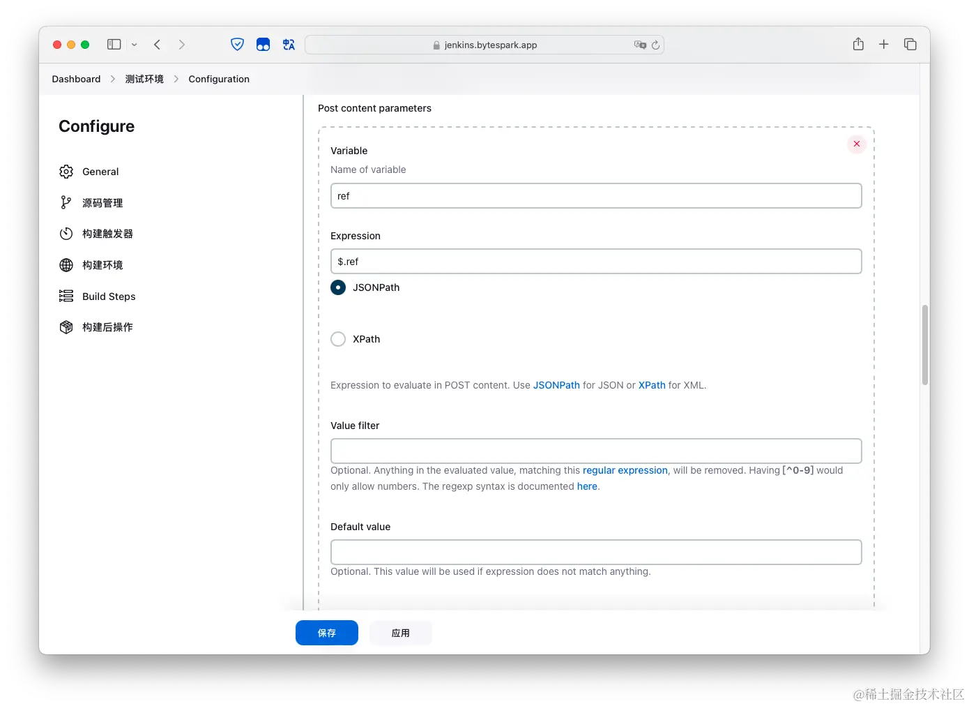Open the sidebar options dropdown arrow

click(135, 45)
